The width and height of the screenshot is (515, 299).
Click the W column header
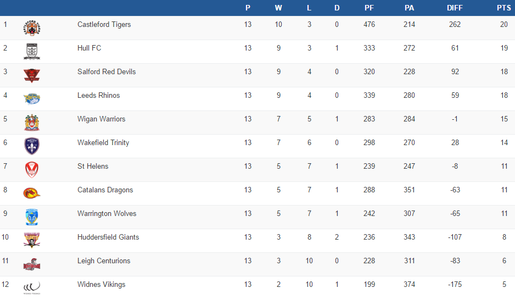click(278, 8)
